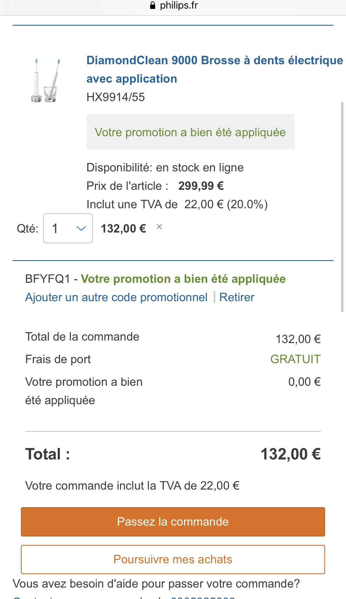Select the green promotion confirmation next to BFYFQ1

(x=183, y=279)
